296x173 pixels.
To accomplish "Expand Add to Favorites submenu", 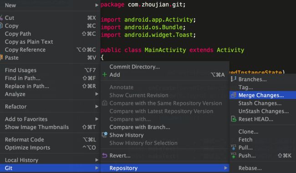I will (x=50, y=119).
